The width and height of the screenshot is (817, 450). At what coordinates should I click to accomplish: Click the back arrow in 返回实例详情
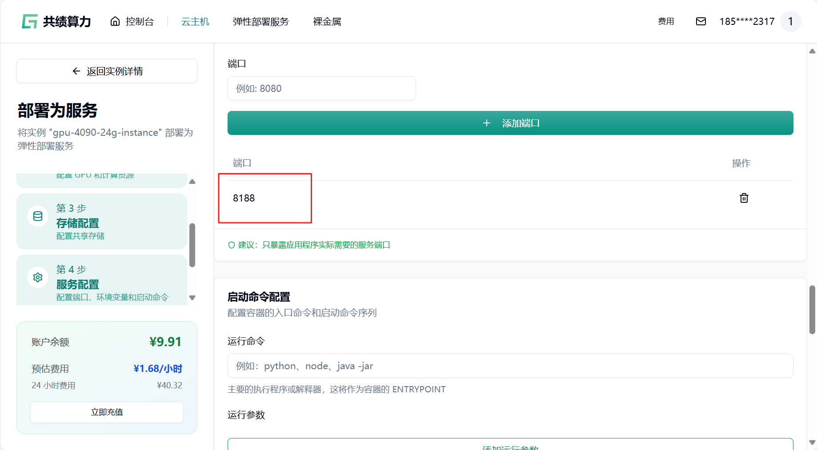[x=76, y=71]
